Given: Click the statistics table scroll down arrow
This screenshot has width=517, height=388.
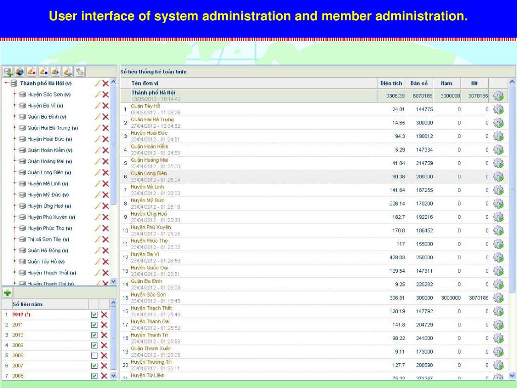Looking at the screenshot, I should click(512, 375).
